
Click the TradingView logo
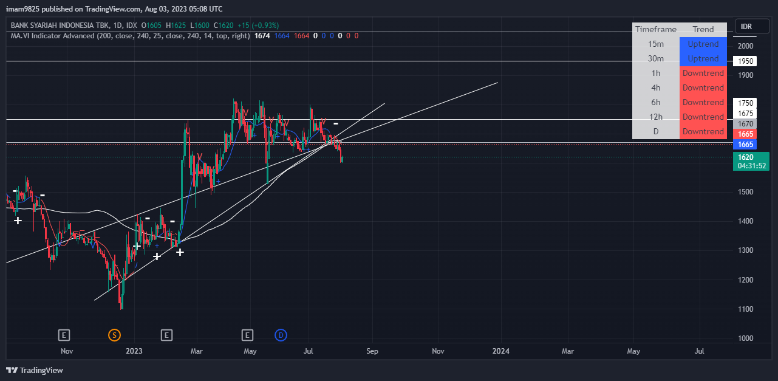35,370
